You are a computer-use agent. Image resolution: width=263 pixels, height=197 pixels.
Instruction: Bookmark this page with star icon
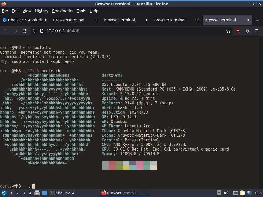228,31
